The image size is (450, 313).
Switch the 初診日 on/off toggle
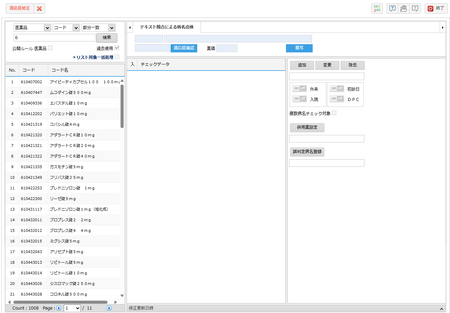[337, 88]
